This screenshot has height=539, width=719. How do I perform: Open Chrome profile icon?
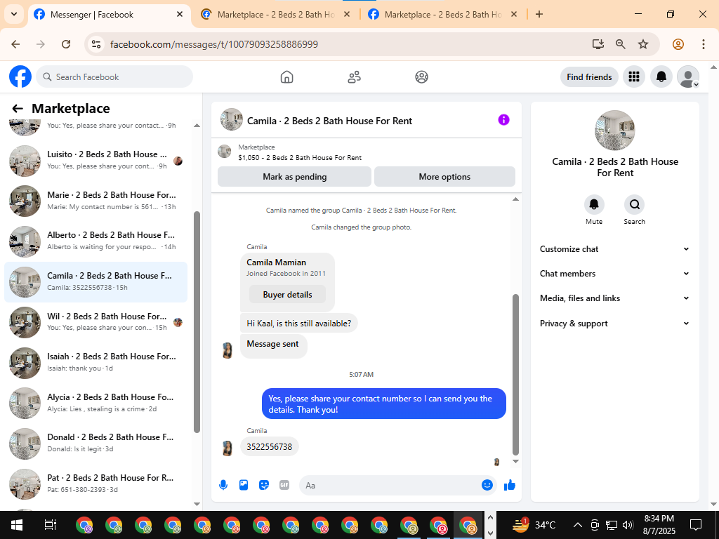tap(678, 44)
